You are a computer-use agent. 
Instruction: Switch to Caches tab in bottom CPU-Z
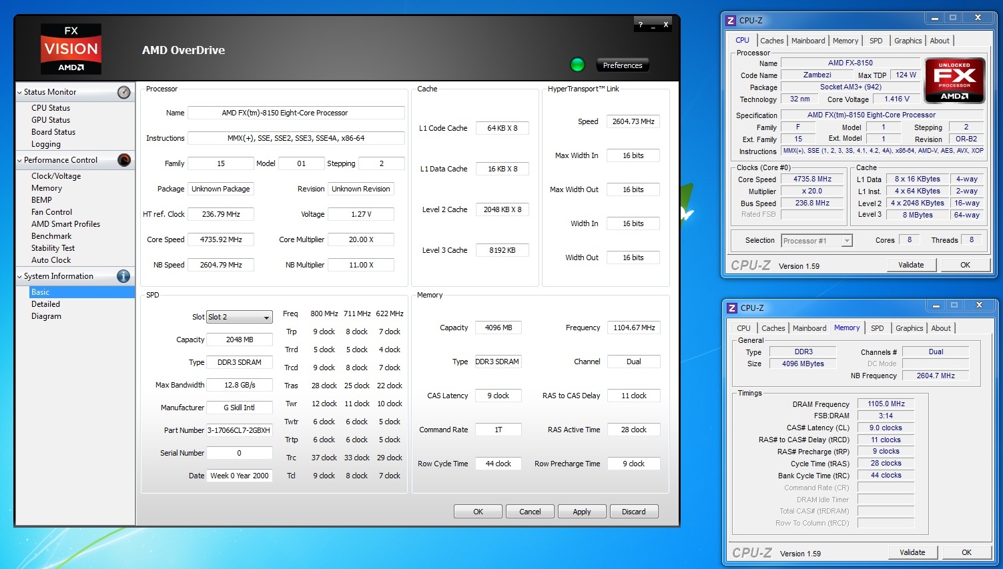[773, 328]
